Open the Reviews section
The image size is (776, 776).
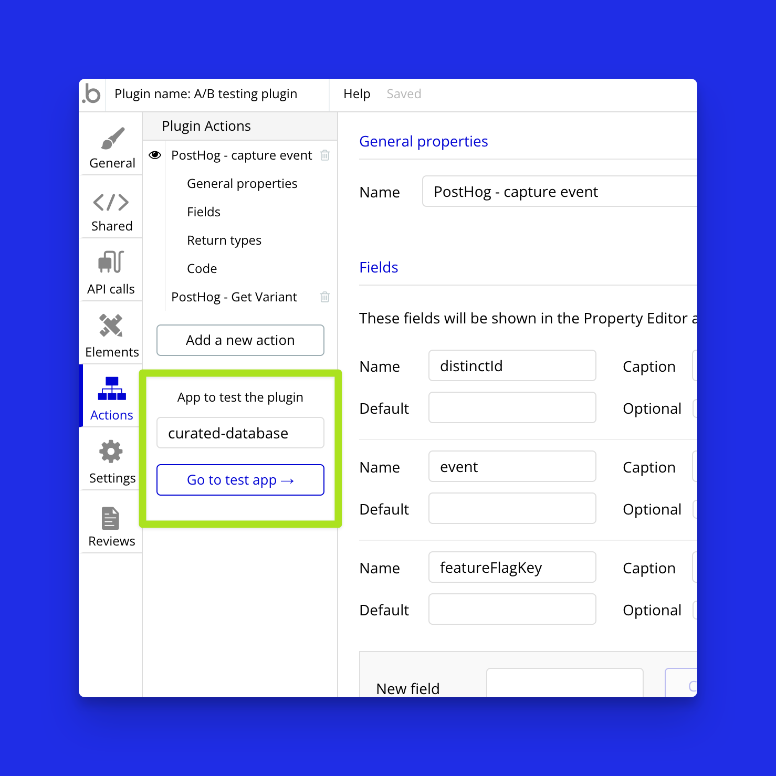click(111, 526)
